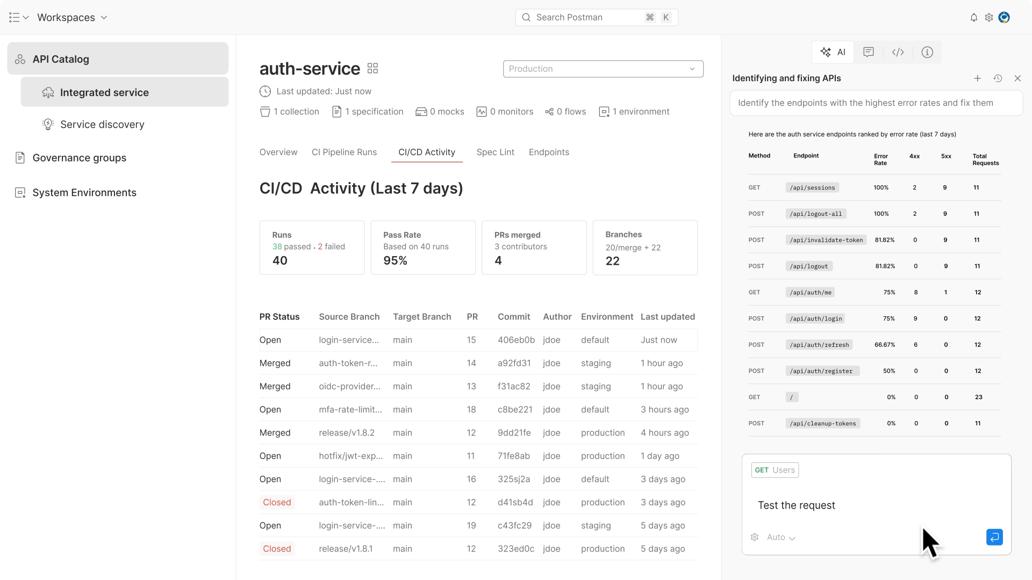Open the notifications bell
The image size is (1032, 580).
(x=973, y=18)
